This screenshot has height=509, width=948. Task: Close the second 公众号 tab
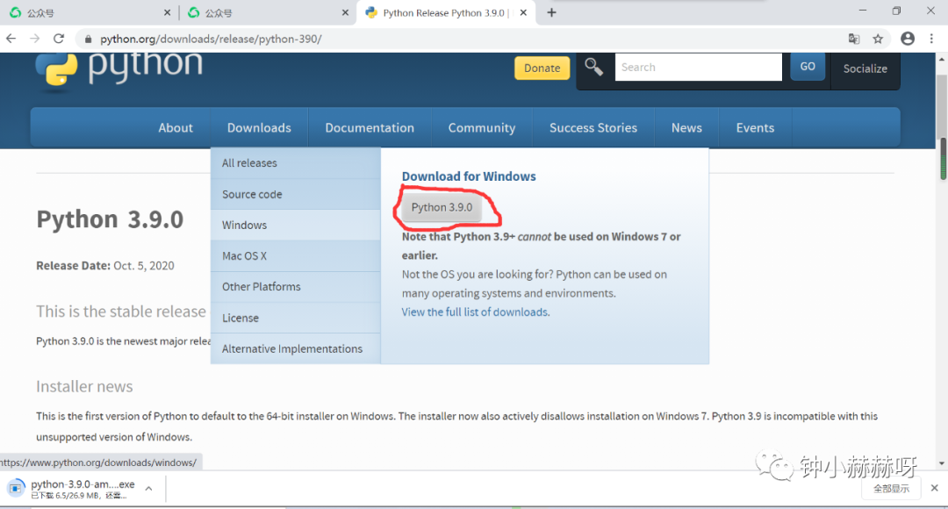(x=345, y=12)
